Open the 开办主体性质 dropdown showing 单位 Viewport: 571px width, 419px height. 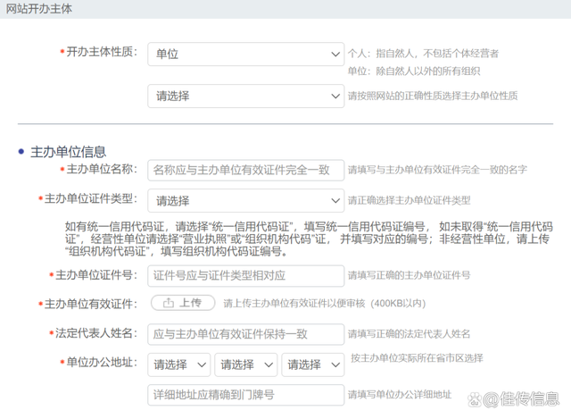245,54
